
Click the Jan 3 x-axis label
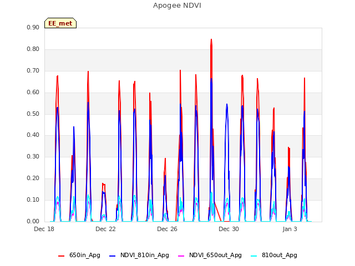coord(290,229)
